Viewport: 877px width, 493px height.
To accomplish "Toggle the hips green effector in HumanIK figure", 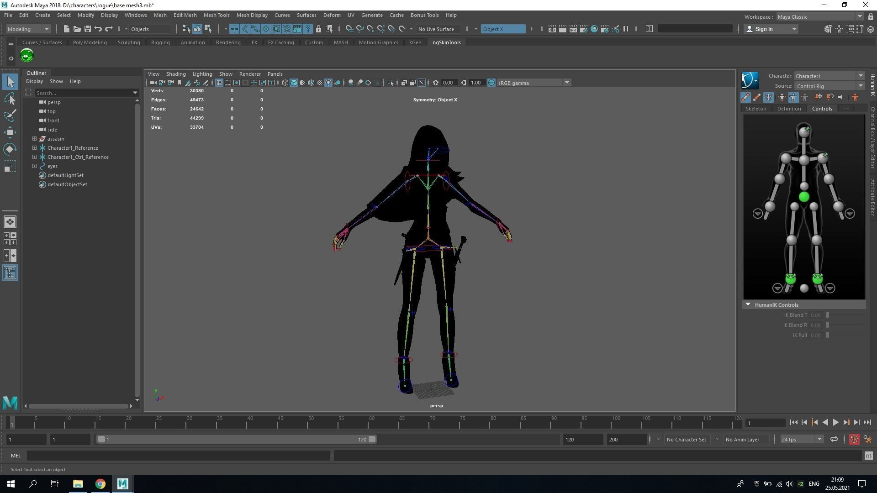I will click(x=804, y=197).
